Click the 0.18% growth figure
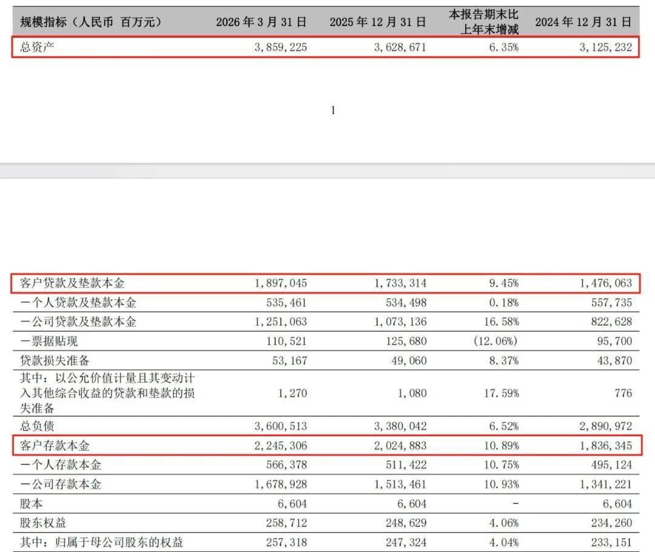Image resolution: width=655 pixels, height=552 pixels. (504, 303)
